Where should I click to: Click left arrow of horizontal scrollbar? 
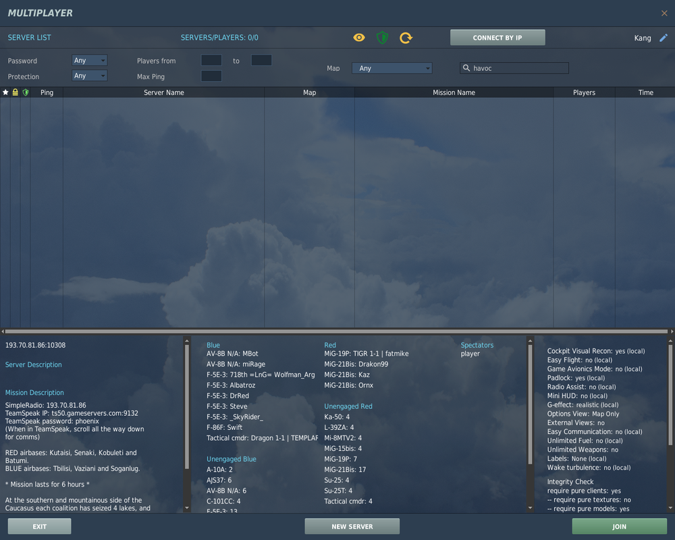(3, 331)
